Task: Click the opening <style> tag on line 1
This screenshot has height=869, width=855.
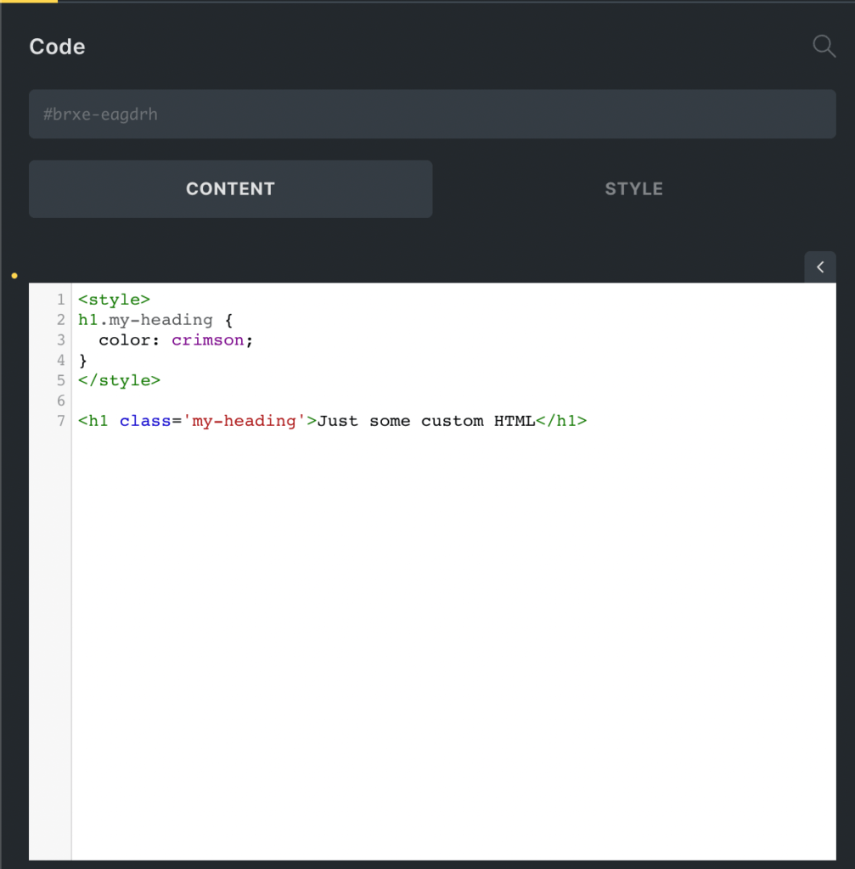Action: [x=114, y=299]
